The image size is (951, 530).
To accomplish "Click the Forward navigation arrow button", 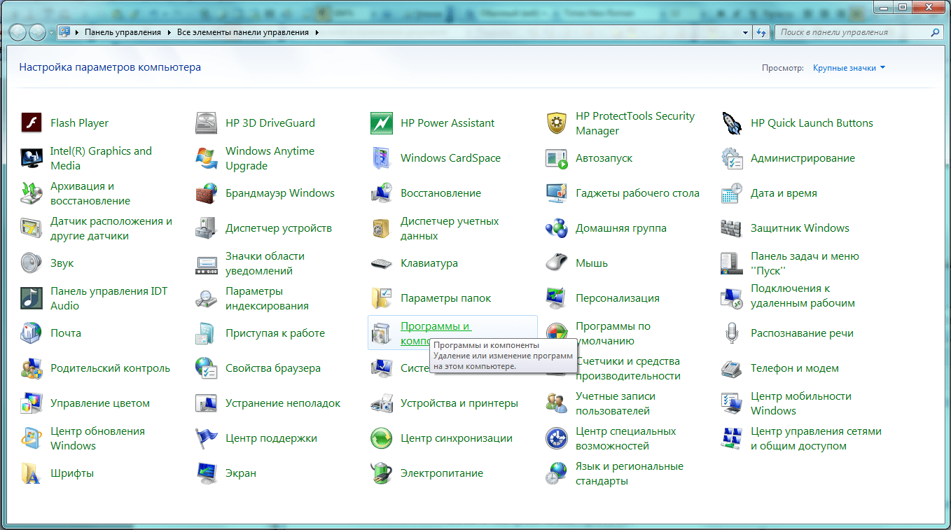I will (x=37, y=32).
